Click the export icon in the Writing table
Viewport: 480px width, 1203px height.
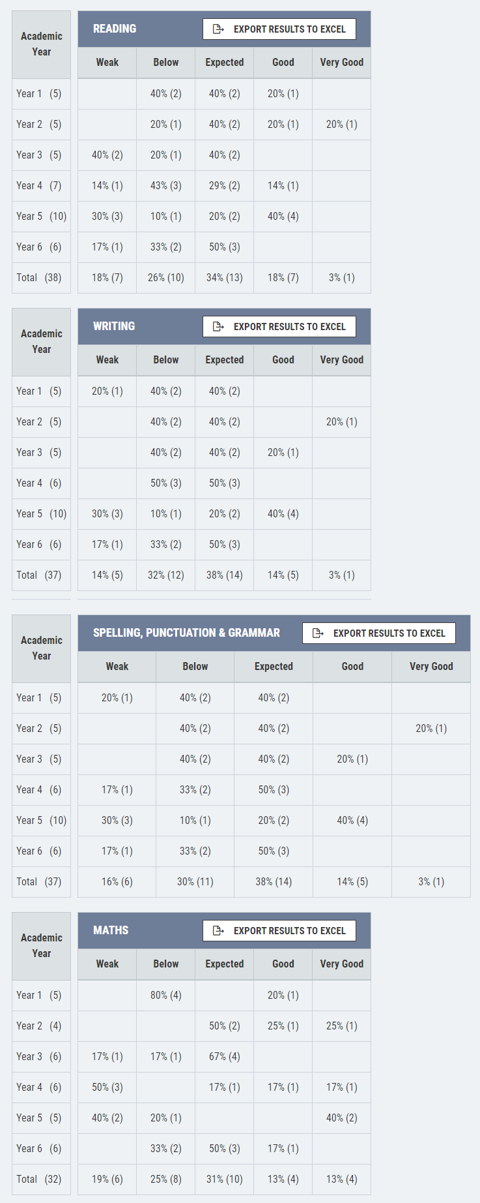tap(219, 327)
